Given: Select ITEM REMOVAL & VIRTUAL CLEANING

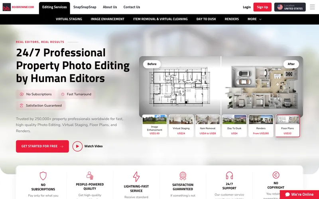Looking at the screenshot, I should point(160,19).
